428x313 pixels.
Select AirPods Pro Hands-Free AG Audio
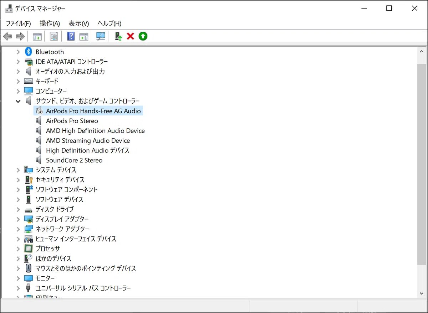point(93,111)
